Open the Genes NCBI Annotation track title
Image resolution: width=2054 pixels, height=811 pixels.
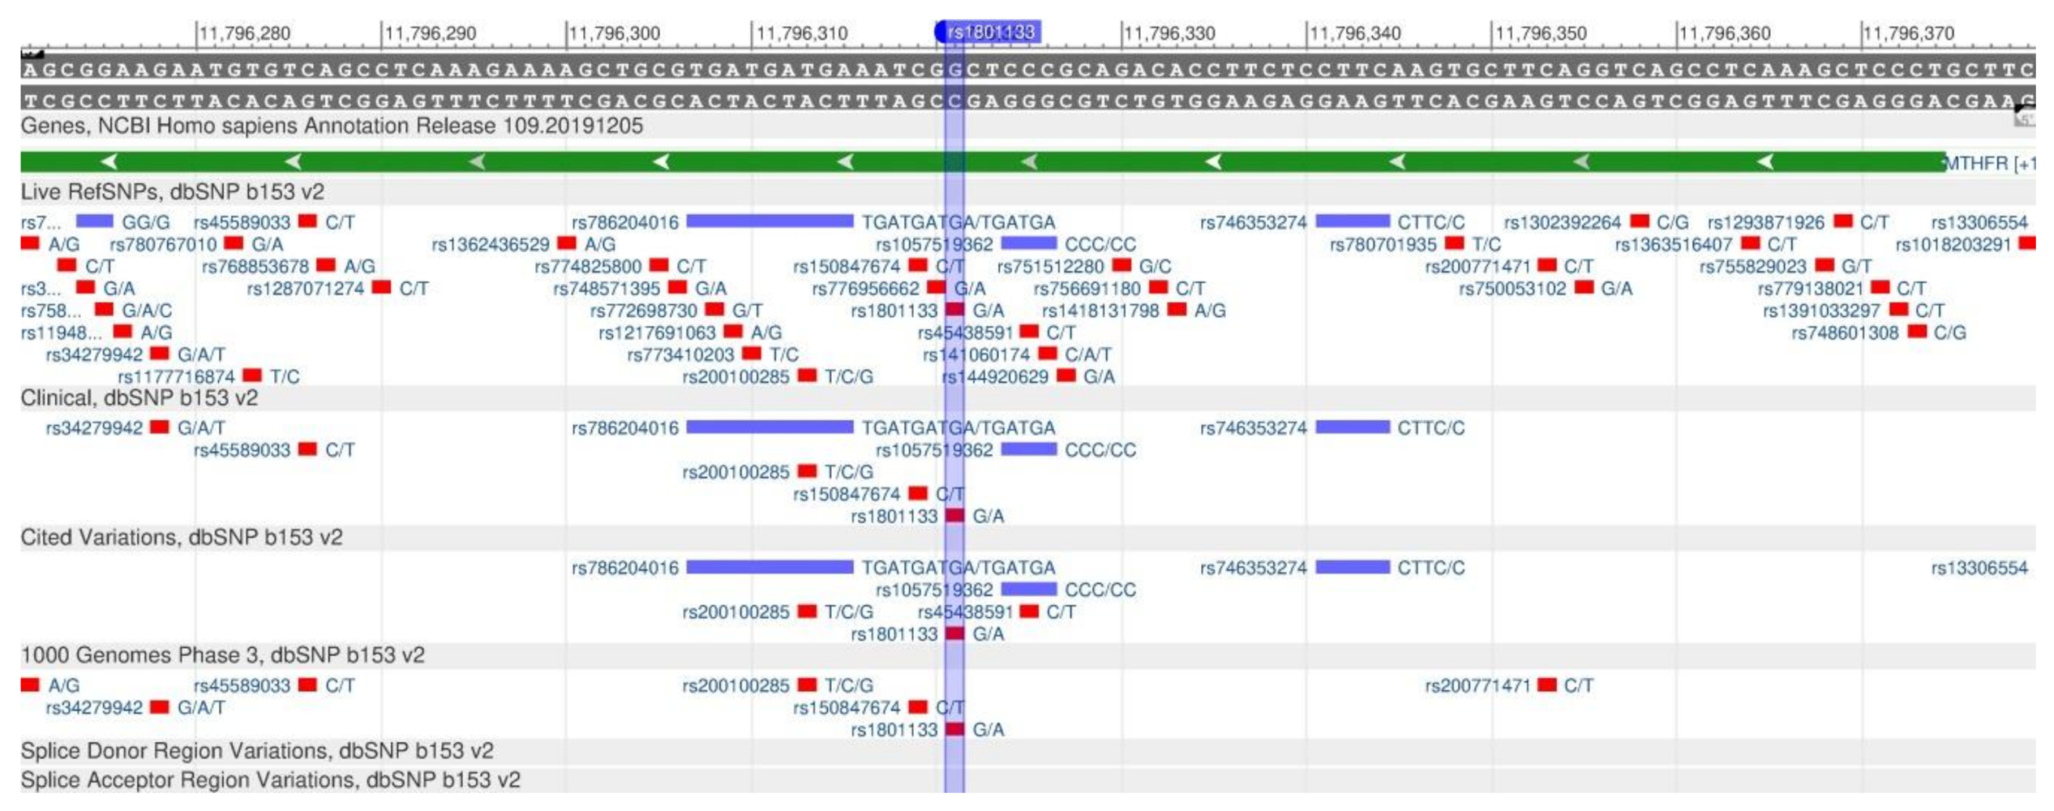[x=331, y=126]
